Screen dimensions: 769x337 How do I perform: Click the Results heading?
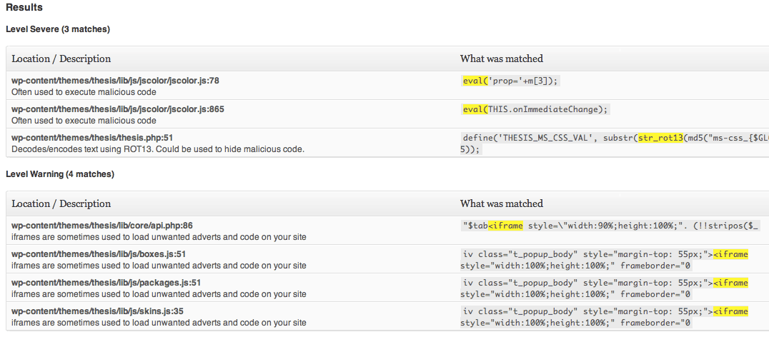coord(24,8)
